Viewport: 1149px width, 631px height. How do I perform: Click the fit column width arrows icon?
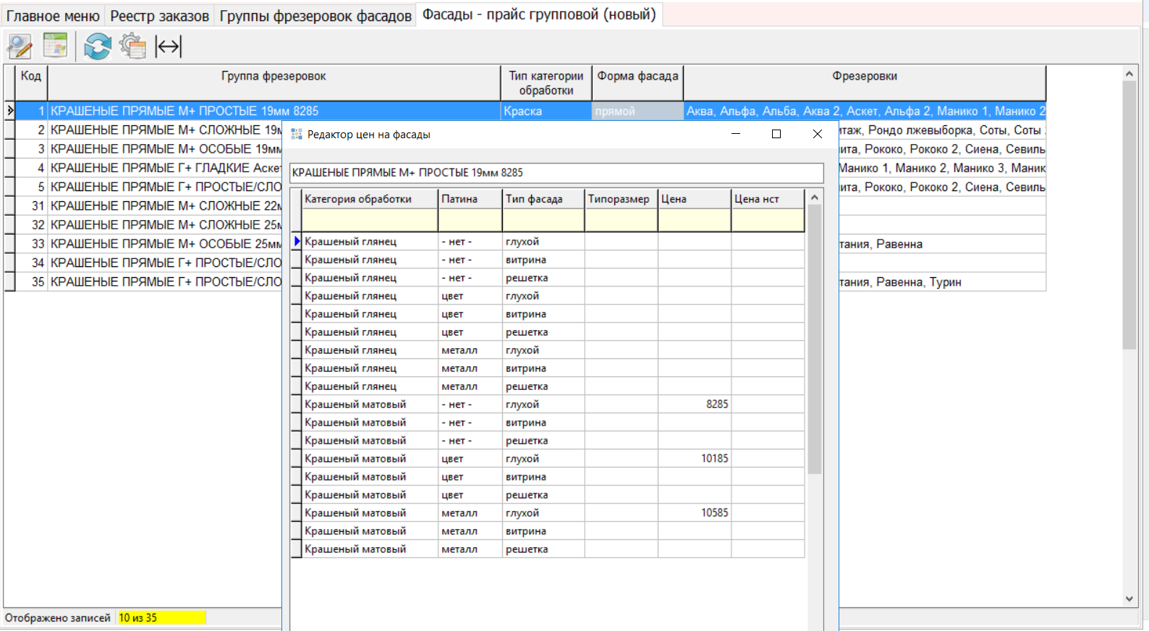click(169, 47)
